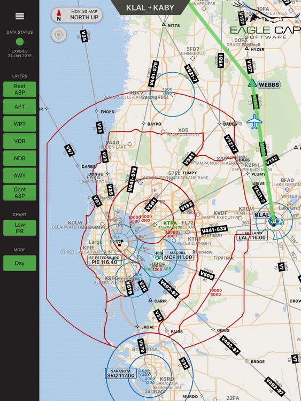The height and width of the screenshot is (401, 301).
Task: Select the WEBBS waypoint triangle
Action: 252,83
